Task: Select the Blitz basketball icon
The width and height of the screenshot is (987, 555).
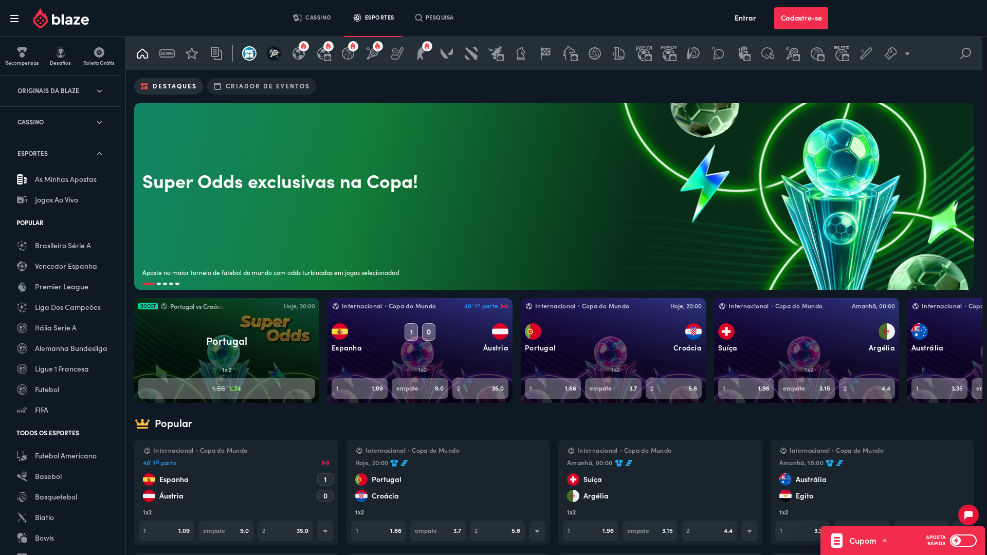Action: point(842,53)
